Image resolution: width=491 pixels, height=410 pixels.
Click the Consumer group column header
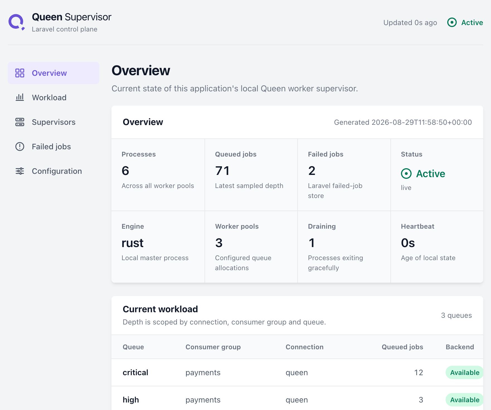click(213, 347)
